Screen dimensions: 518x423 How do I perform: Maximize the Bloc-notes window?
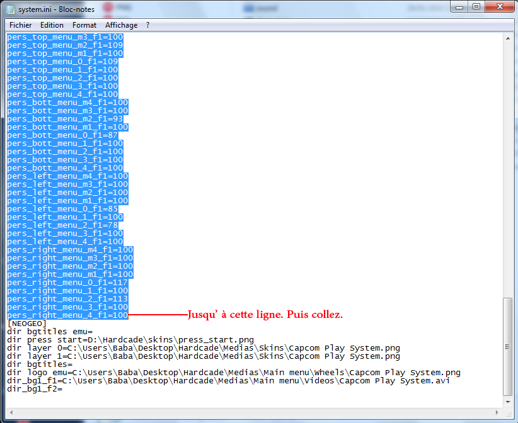tap(476, 6)
